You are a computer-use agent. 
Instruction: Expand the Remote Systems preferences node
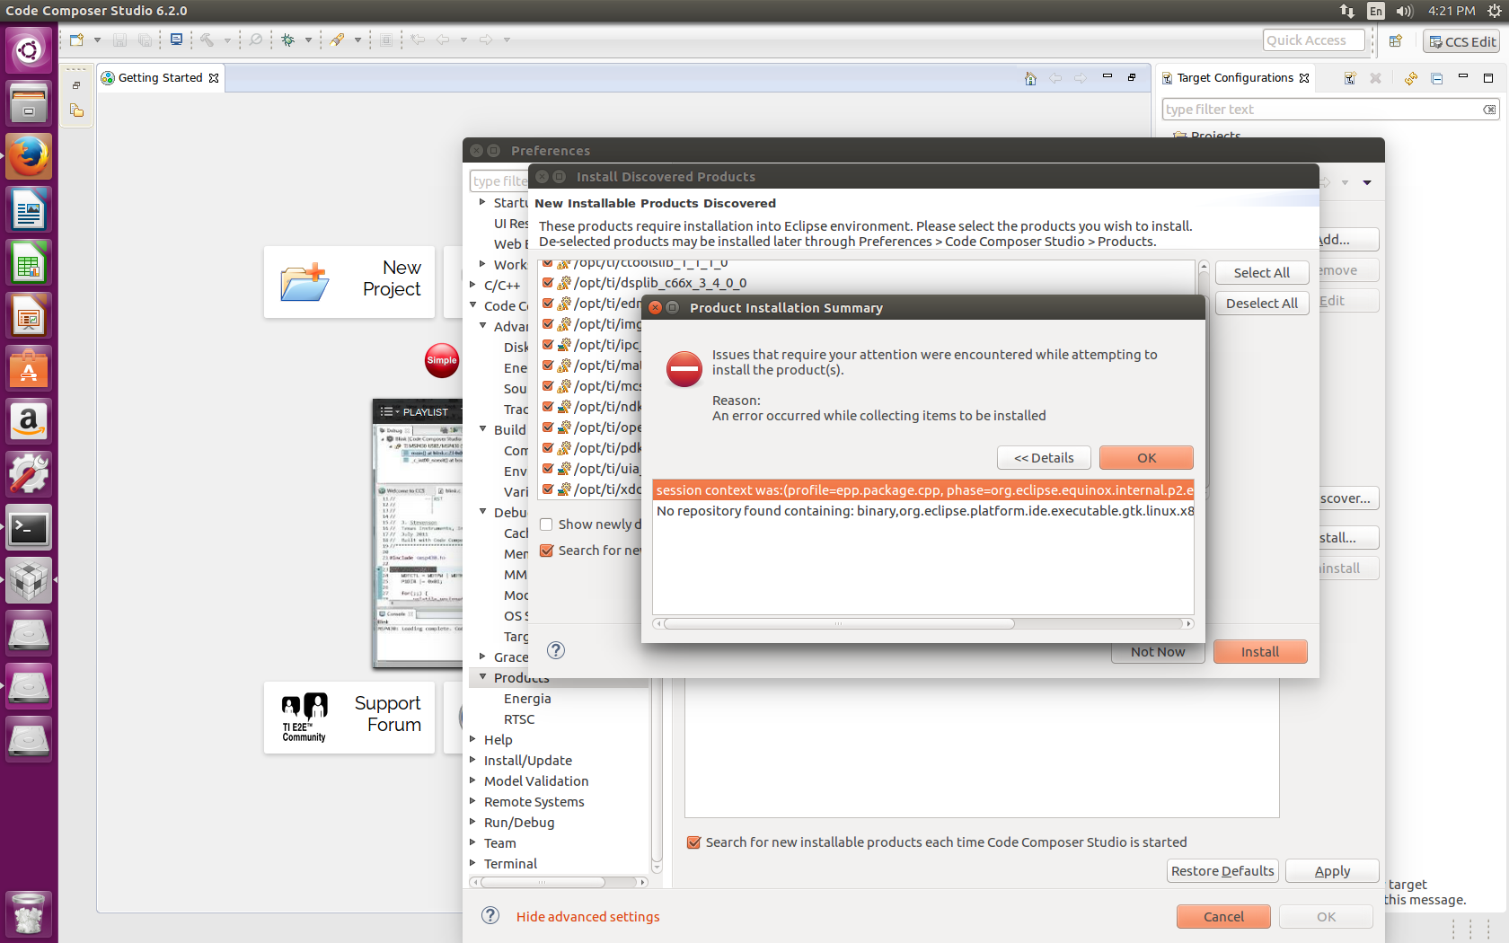click(472, 801)
